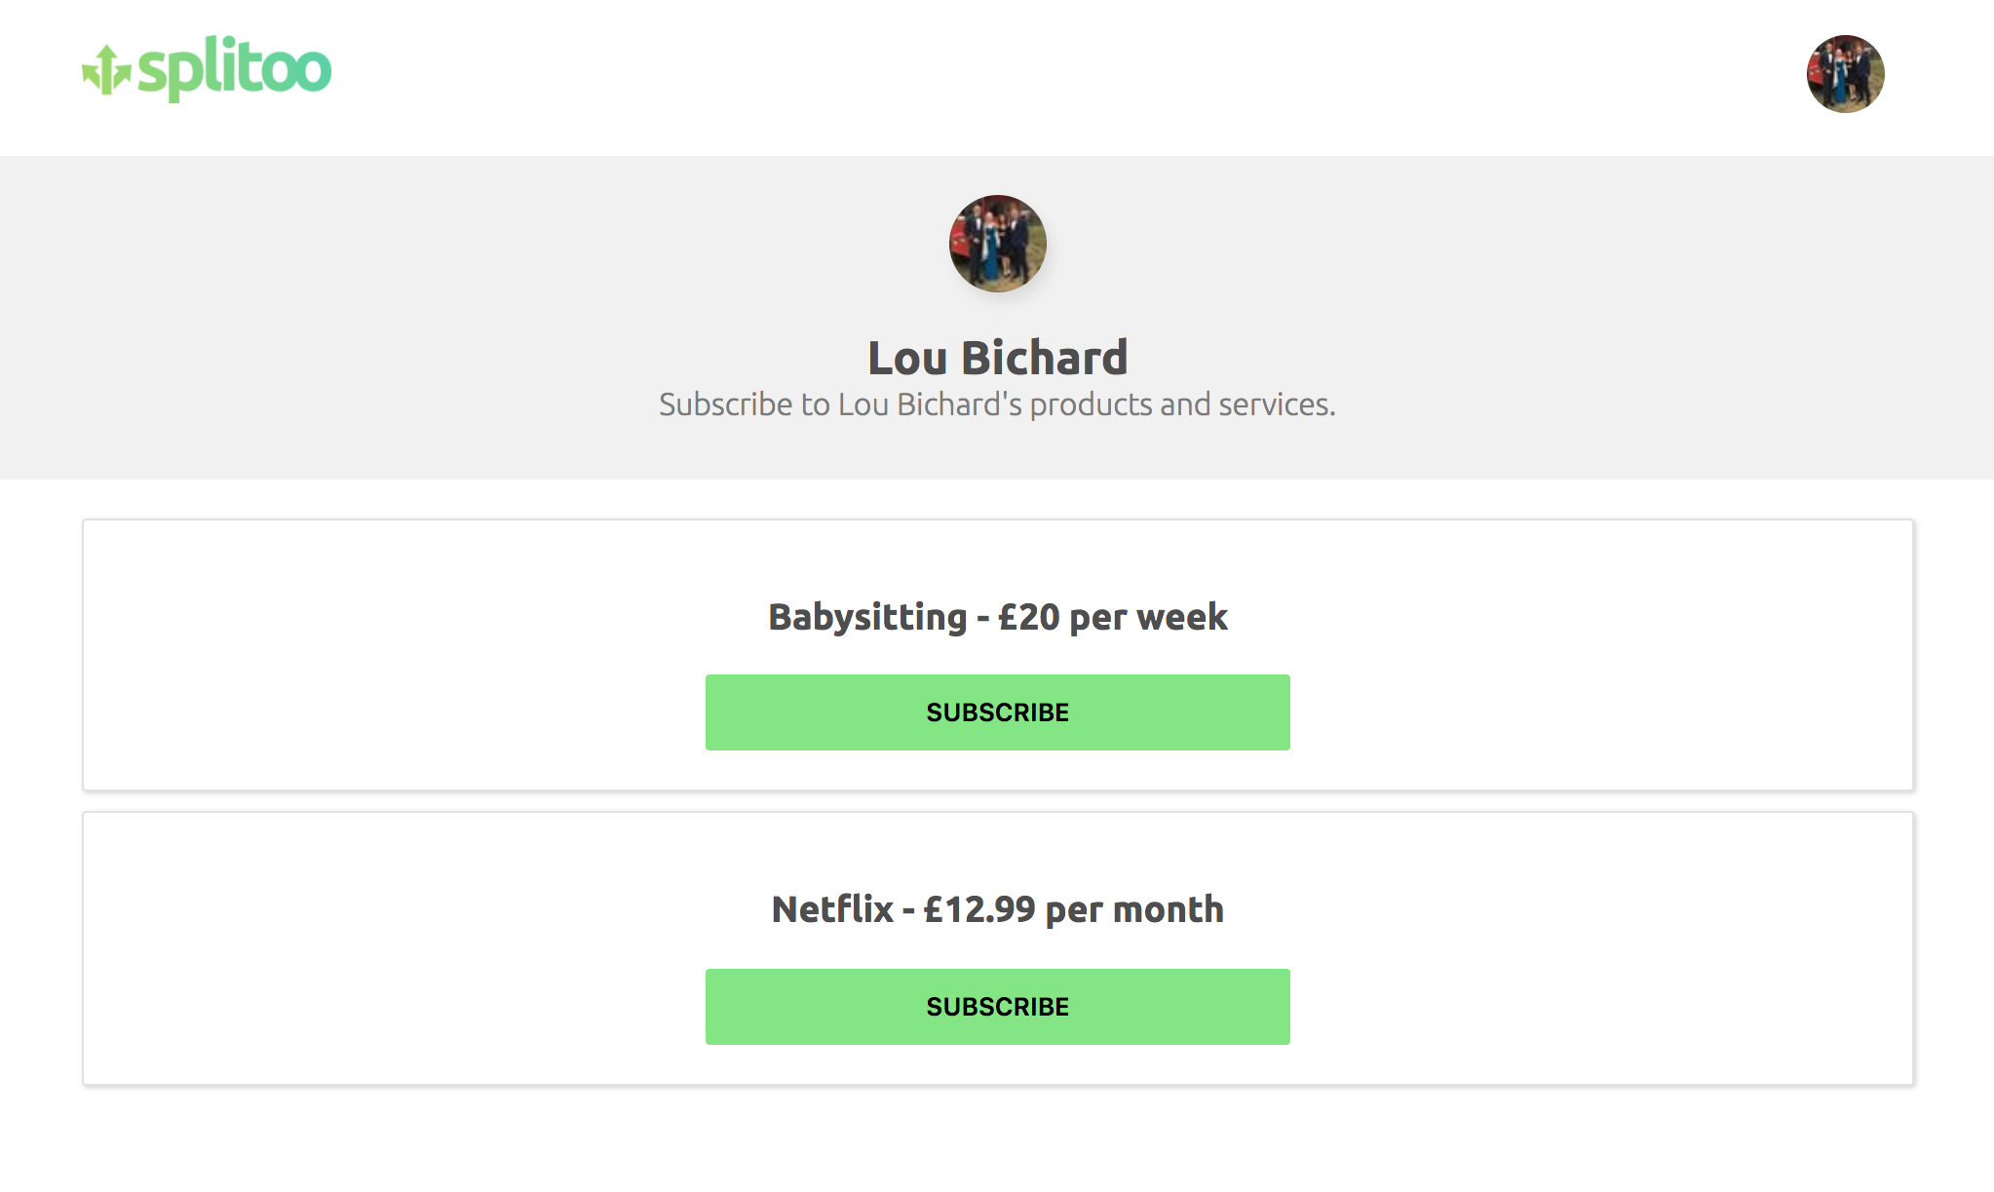Click the green arrows splitoo logo icon
This screenshot has height=1192, width=1994.
[x=106, y=70]
